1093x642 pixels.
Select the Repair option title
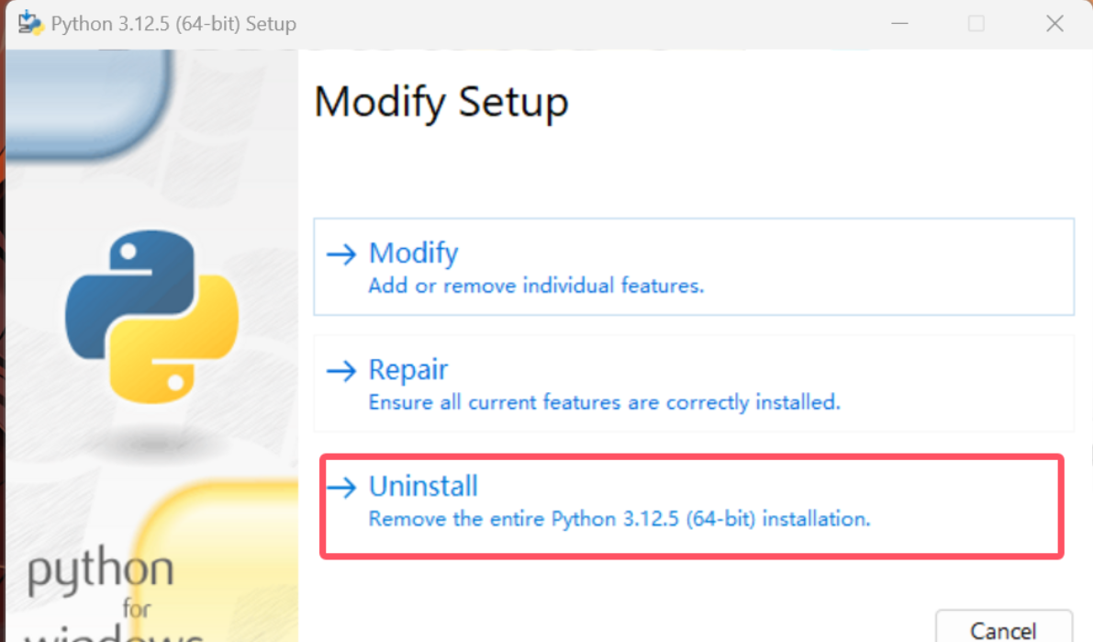coord(408,369)
